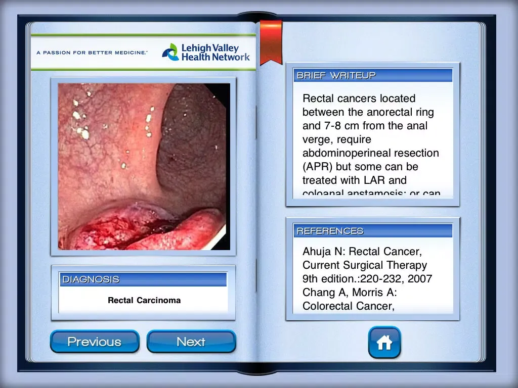Select the References header

[x=373, y=230]
